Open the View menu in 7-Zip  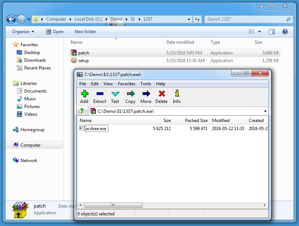[x=108, y=84]
